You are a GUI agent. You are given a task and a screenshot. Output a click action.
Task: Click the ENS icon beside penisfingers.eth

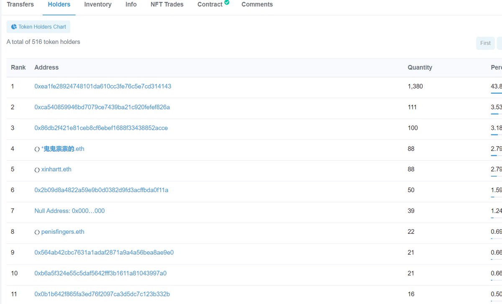[37, 232]
